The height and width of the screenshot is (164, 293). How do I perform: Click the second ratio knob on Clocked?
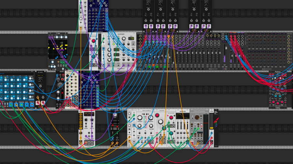(109, 55)
